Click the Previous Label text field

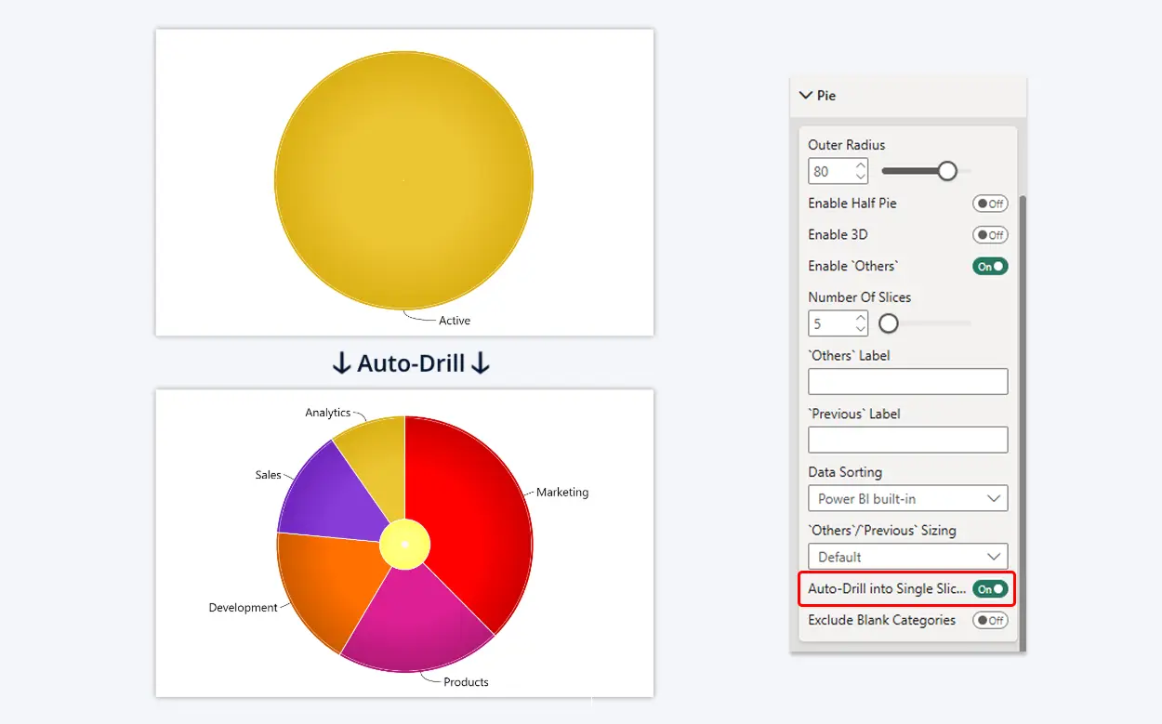click(907, 441)
